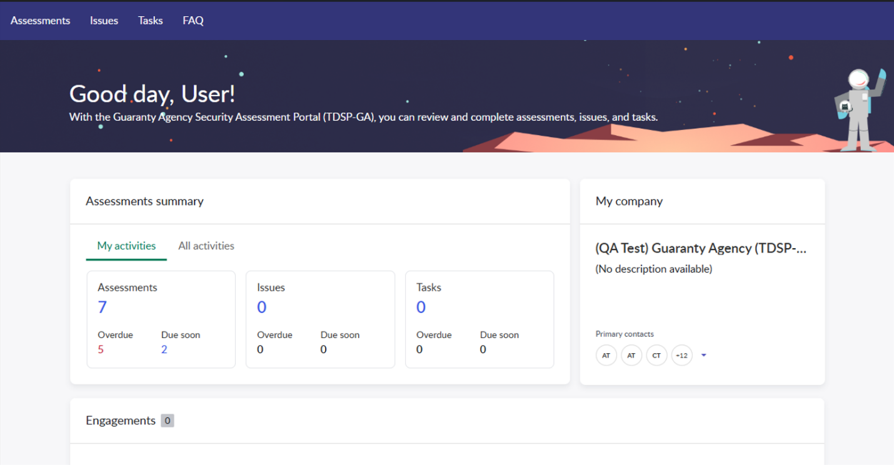Screen dimensions: 894x465
Task: Open the FAQ page from navigation
Action: coord(193,21)
